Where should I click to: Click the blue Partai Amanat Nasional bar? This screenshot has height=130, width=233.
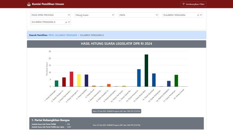139,78
